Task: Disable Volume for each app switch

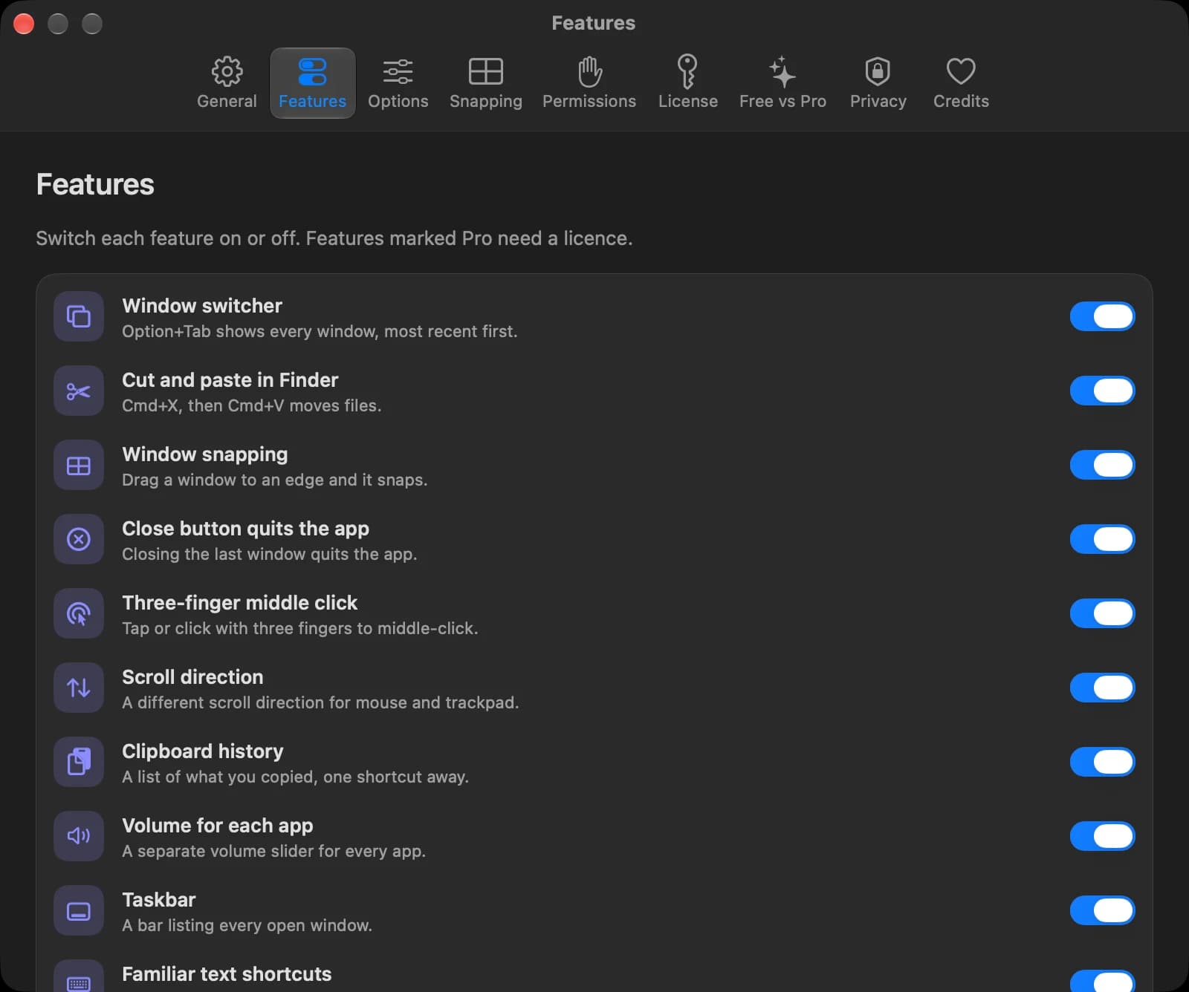Action: pyautogui.click(x=1103, y=836)
